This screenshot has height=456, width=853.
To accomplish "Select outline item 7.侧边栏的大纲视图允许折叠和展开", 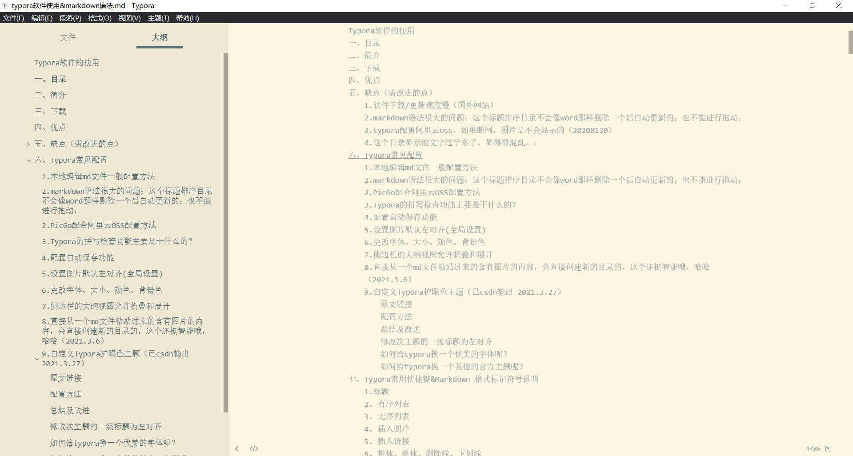I will [x=106, y=306].
